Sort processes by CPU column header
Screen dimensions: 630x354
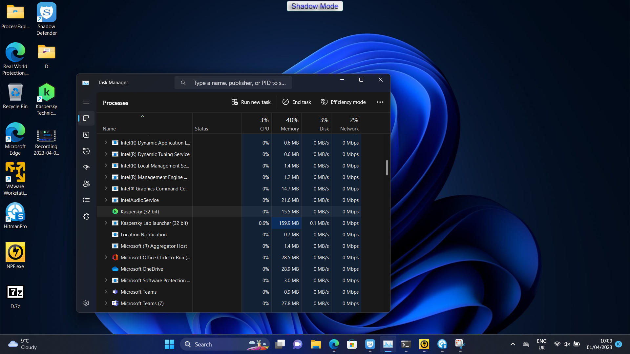pos(264,124)
